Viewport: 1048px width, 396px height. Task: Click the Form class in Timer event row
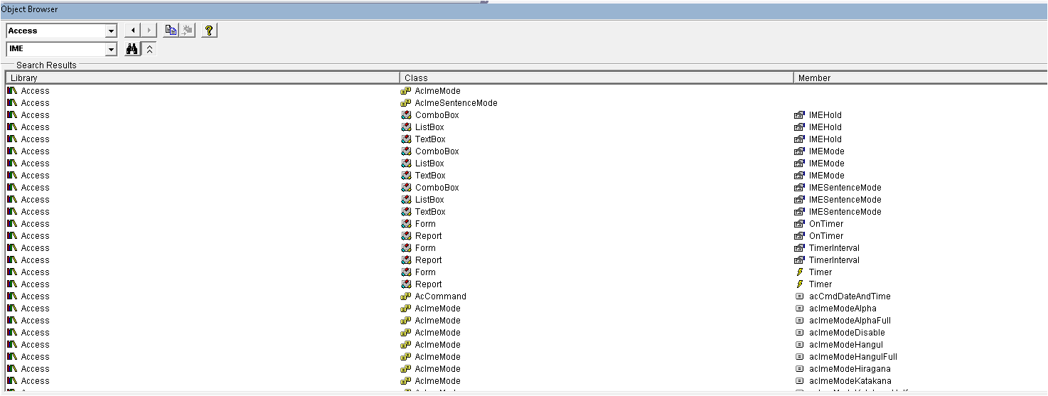coord(425,272)
